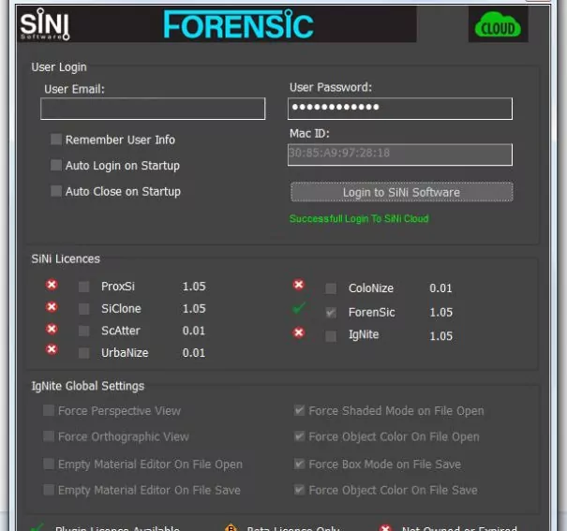This screenshot has height=531, width=567.
Task: Toggle Auto Login on Startup
Action: pyautogui.click(x=56, y=166)
